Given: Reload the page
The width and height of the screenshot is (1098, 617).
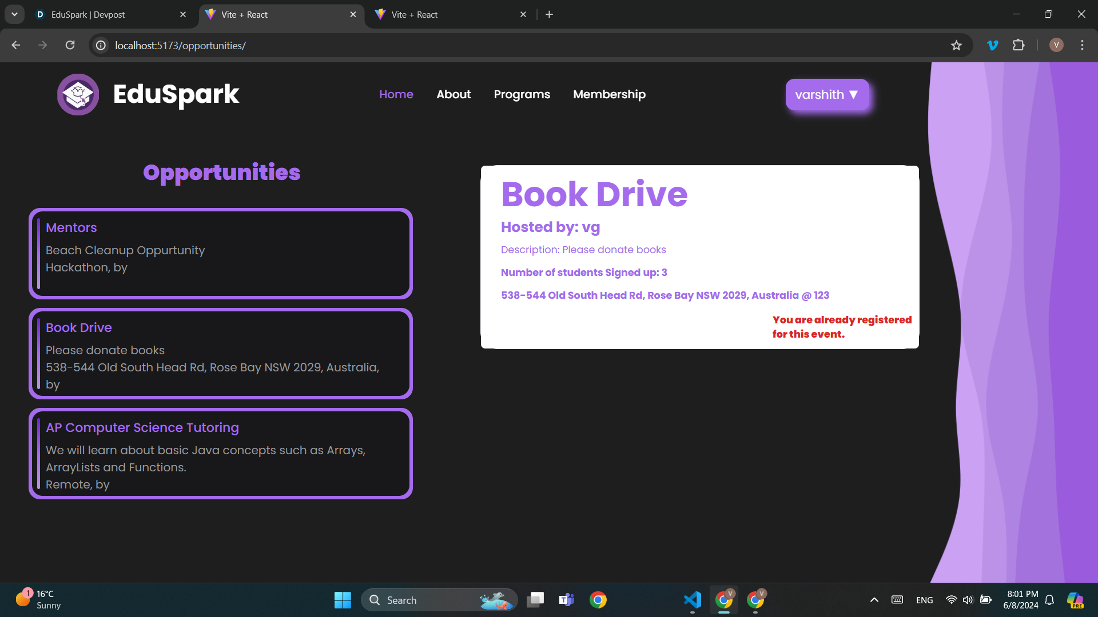Looking at the screenshot, I should click(x=70, y=45).
